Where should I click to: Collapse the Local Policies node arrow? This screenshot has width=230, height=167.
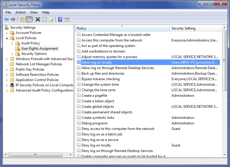7,38
